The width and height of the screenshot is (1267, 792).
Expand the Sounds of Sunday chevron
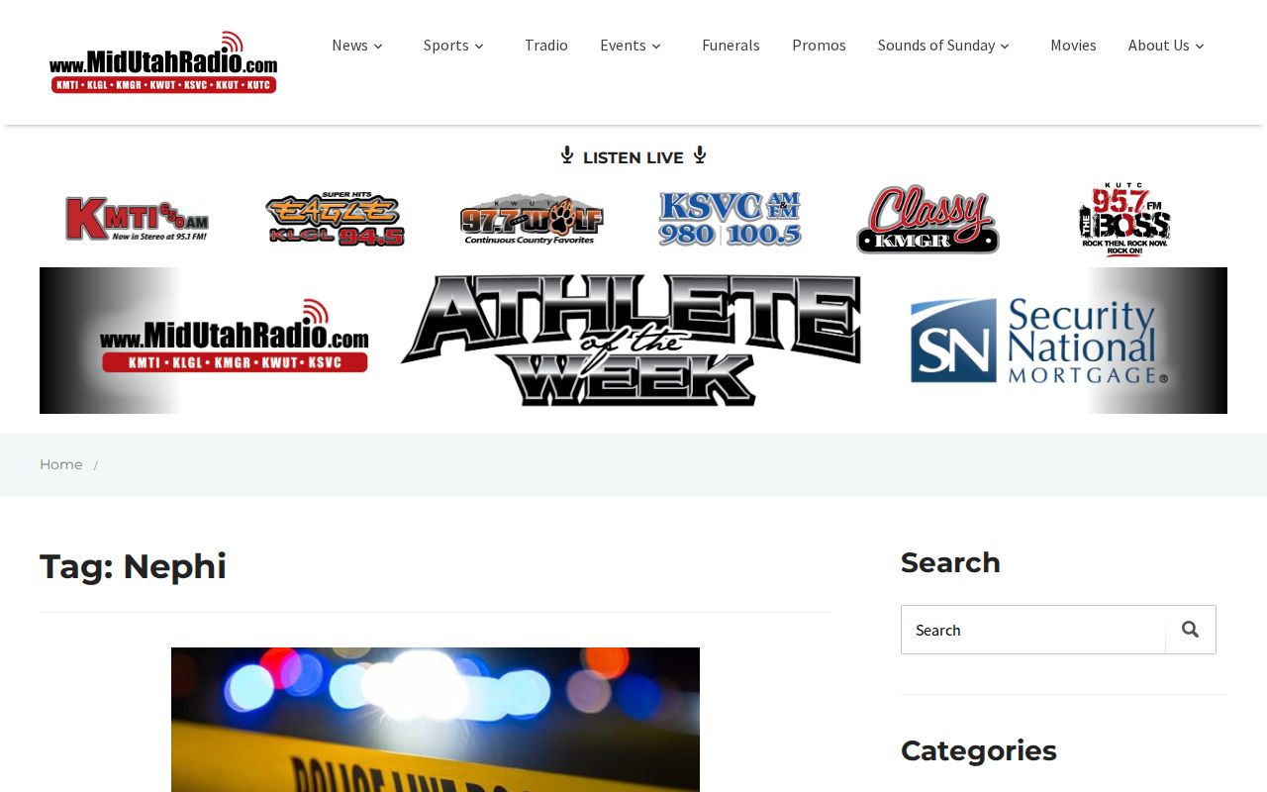pyautogui.click(x=1005, y=46)
